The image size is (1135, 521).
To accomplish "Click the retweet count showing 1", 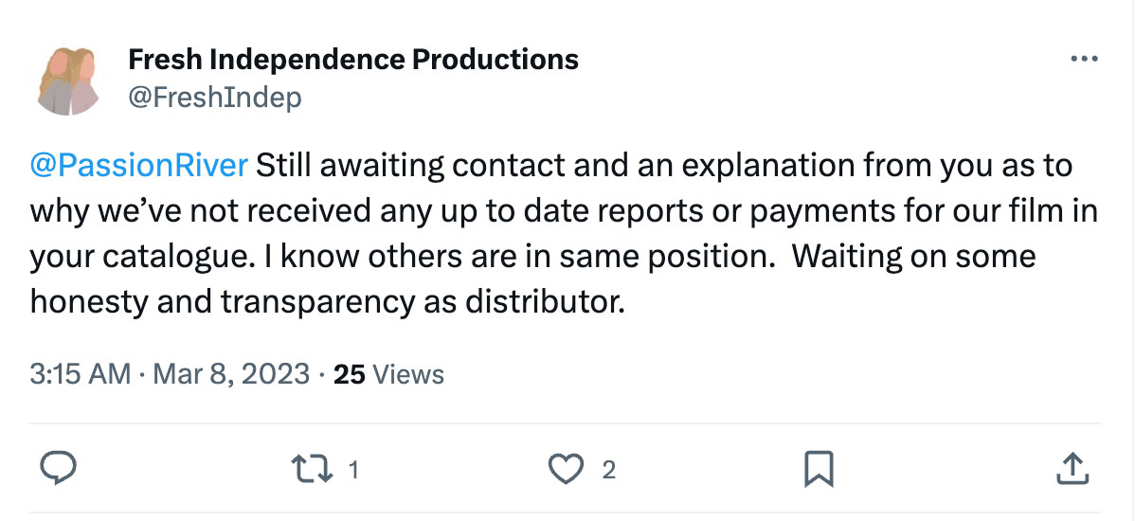I will [x=354, y=471].
